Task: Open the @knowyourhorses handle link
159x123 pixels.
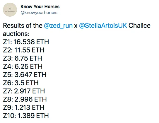Action: pos(39,13)
